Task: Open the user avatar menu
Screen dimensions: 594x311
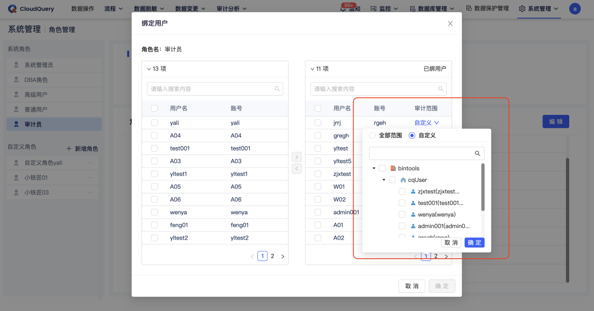Action: [x=575, y=9]
